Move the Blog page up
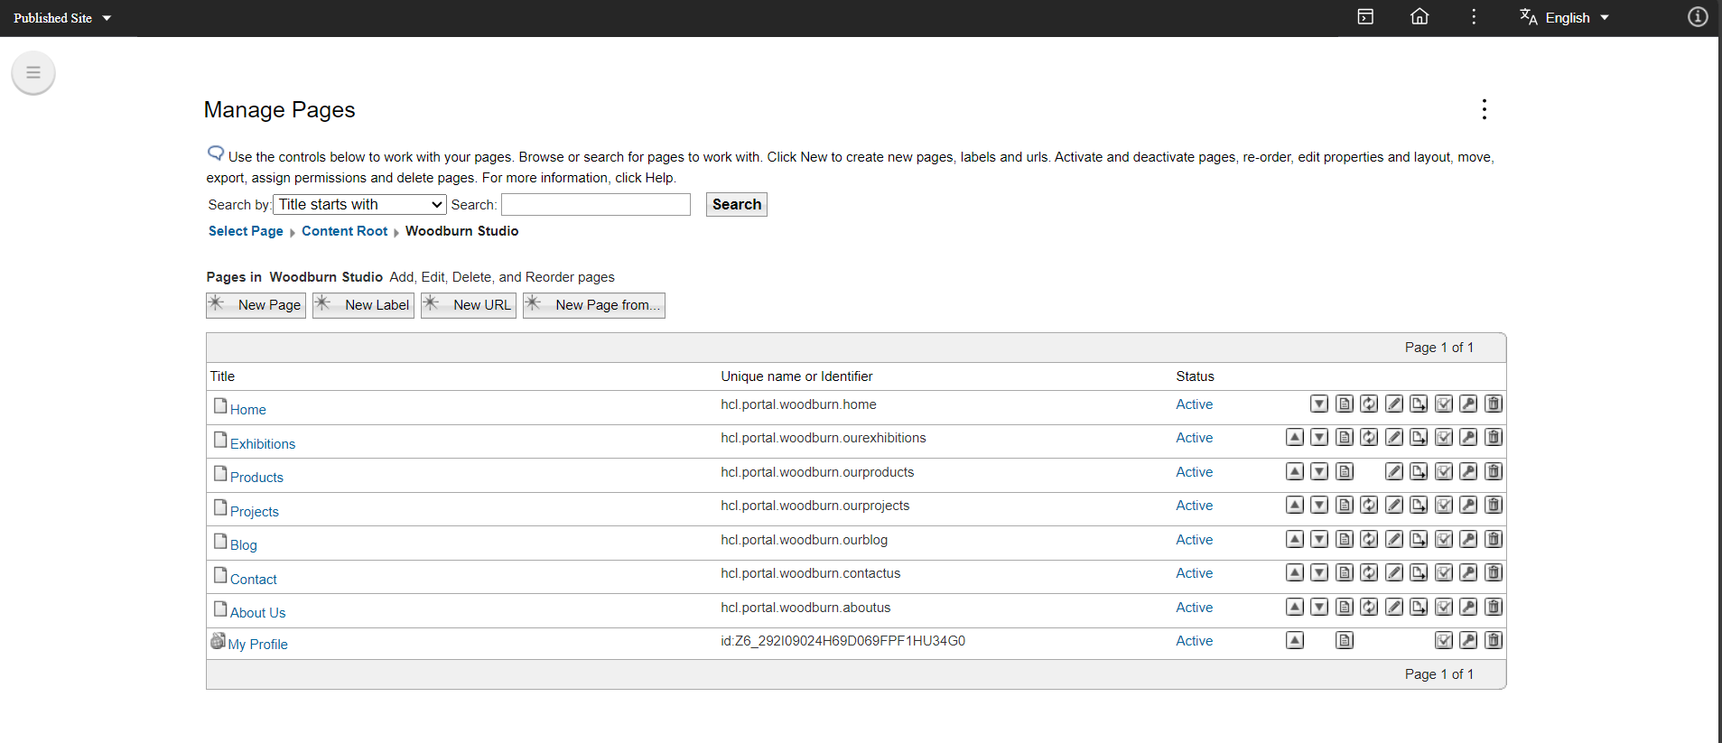Image resolution: width=1722 pixels, height=743 pixels. [x=1295, y=540]
